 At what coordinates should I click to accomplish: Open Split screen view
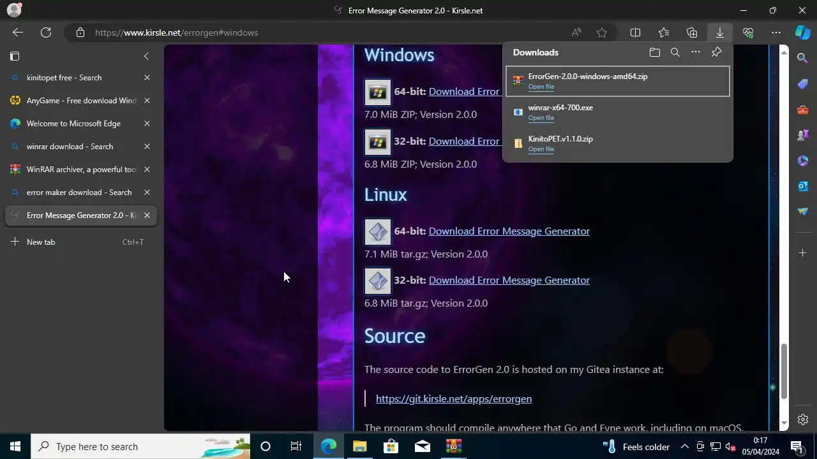635,33
